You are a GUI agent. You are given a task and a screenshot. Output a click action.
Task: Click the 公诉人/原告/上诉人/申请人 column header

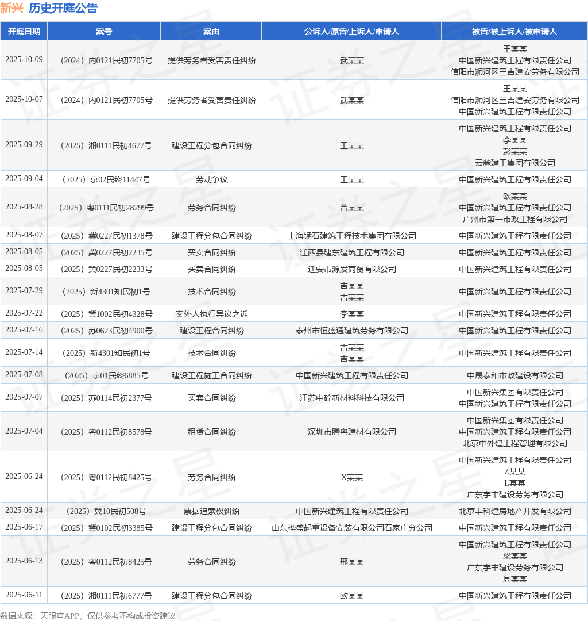tap(351, 32)
